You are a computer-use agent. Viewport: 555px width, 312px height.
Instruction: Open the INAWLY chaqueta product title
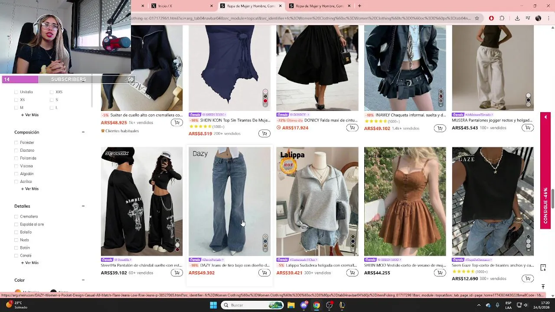pos(411,115)
